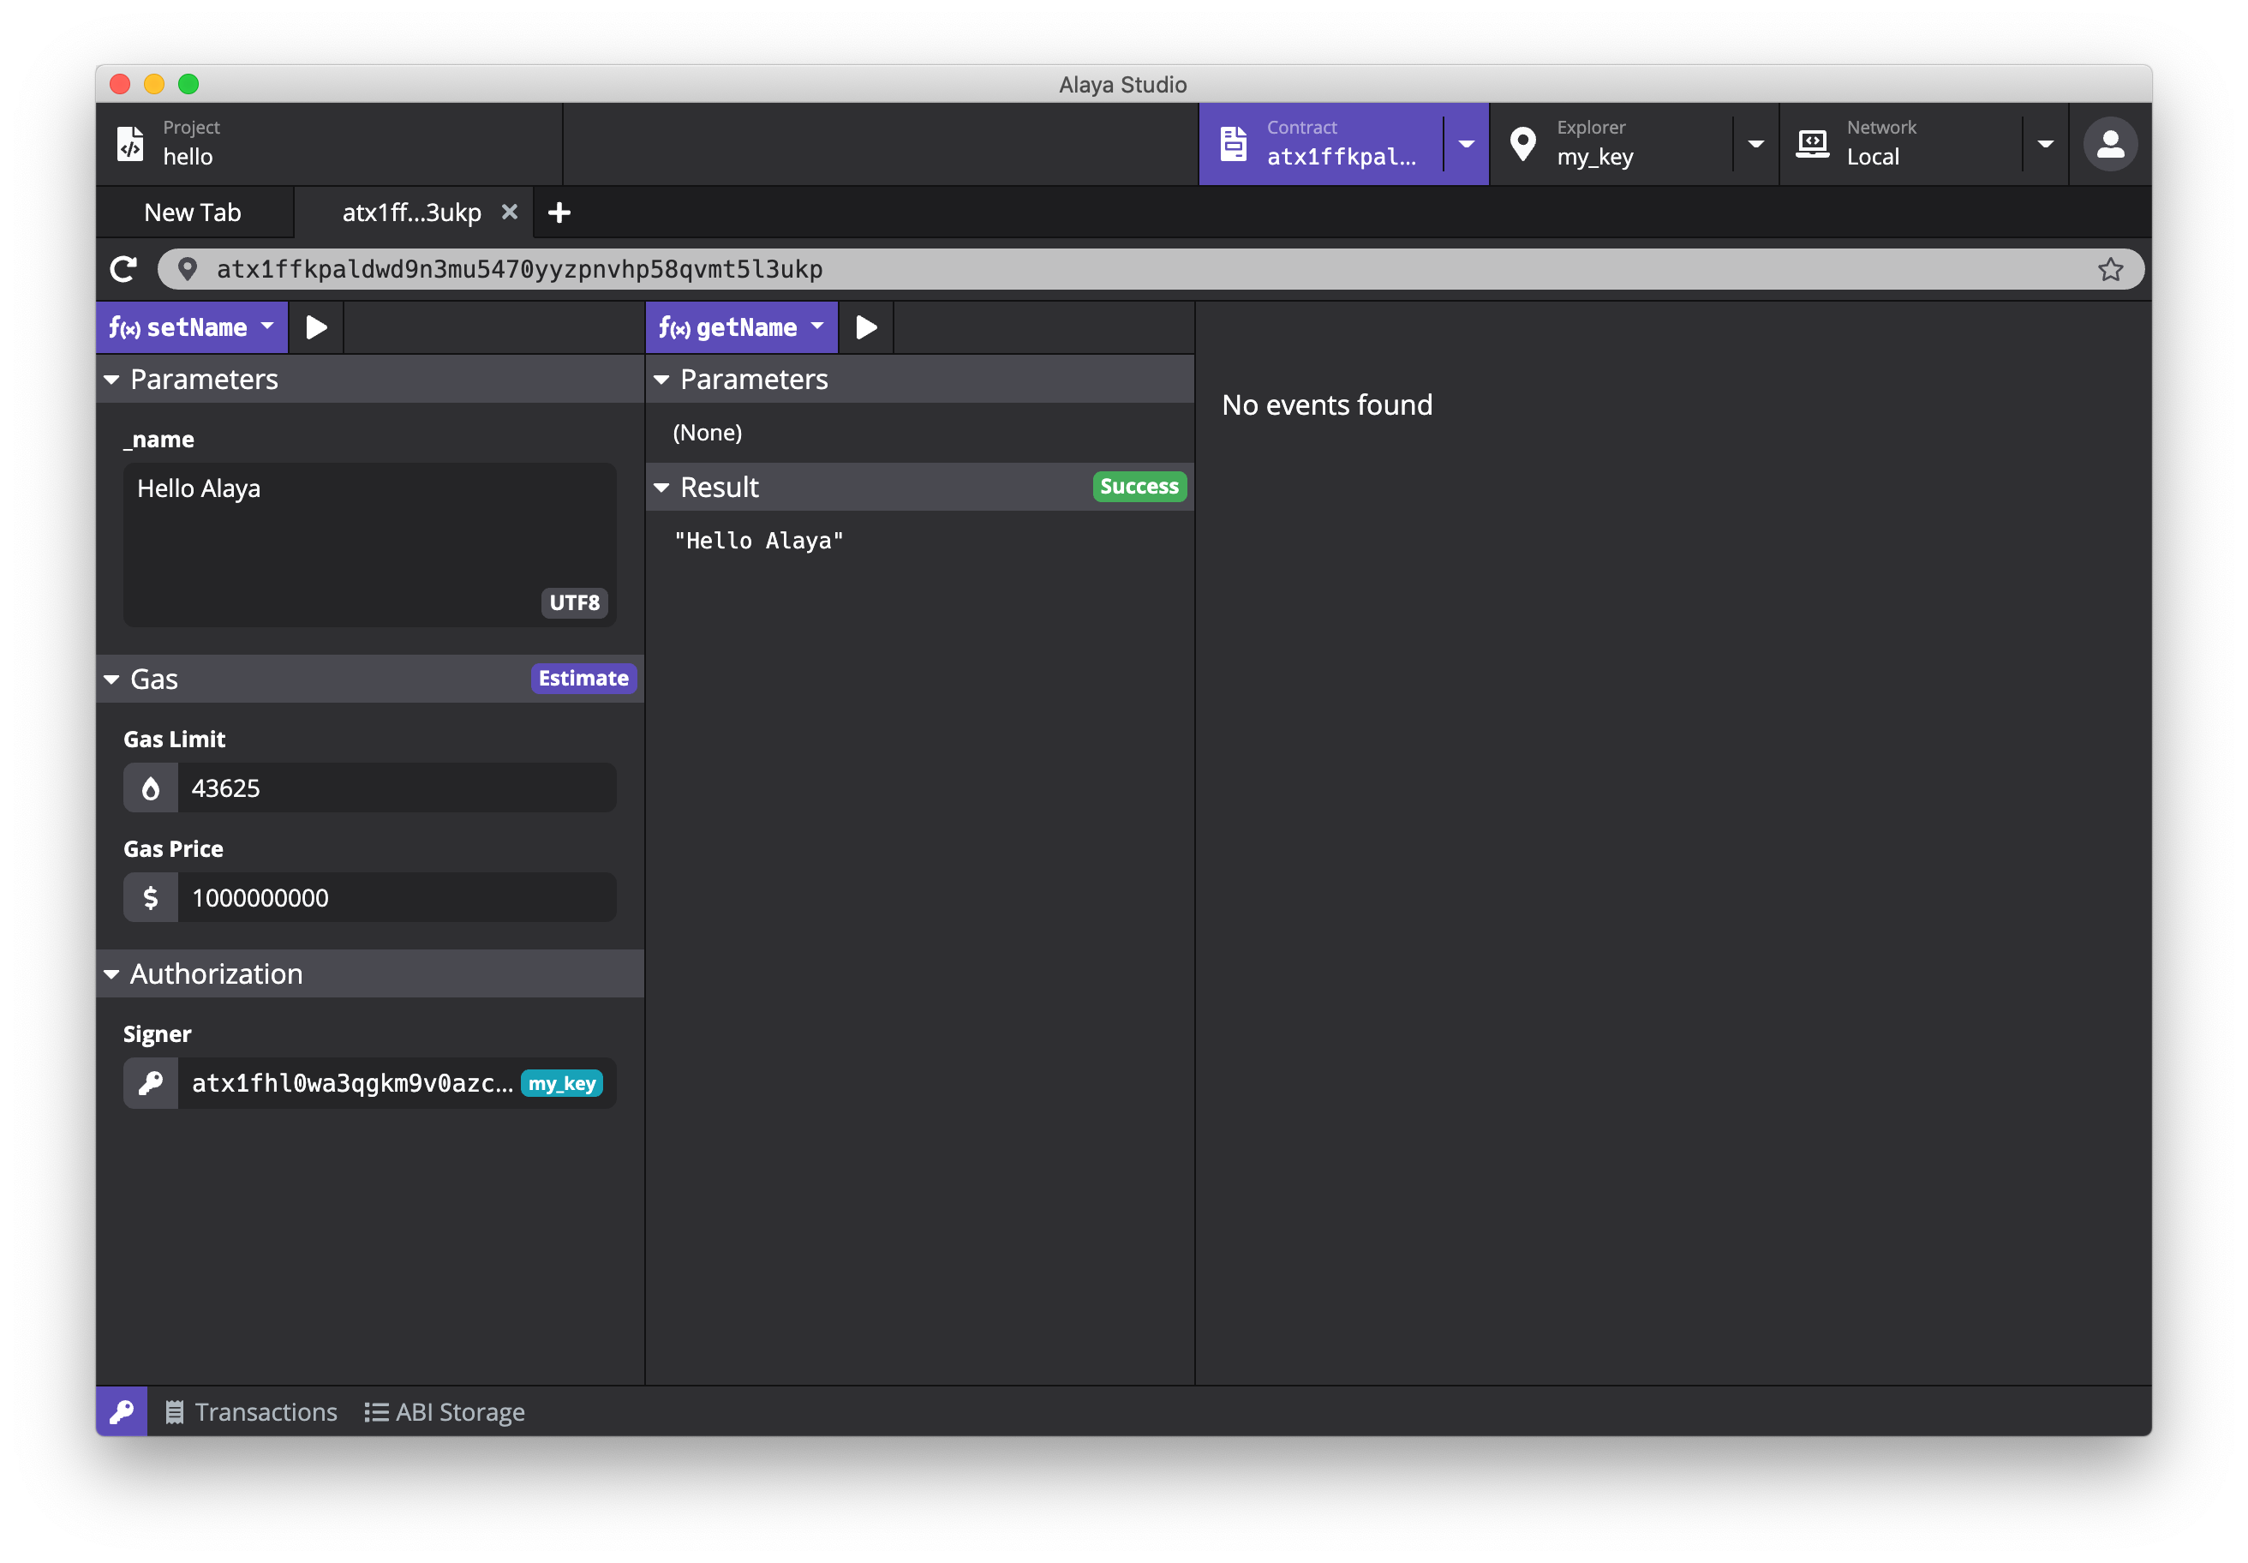Image resolution: width=2248 pixels, height=1563 pixels.
Task: Switch to the New Tab tab
Action: coord(193,213)
